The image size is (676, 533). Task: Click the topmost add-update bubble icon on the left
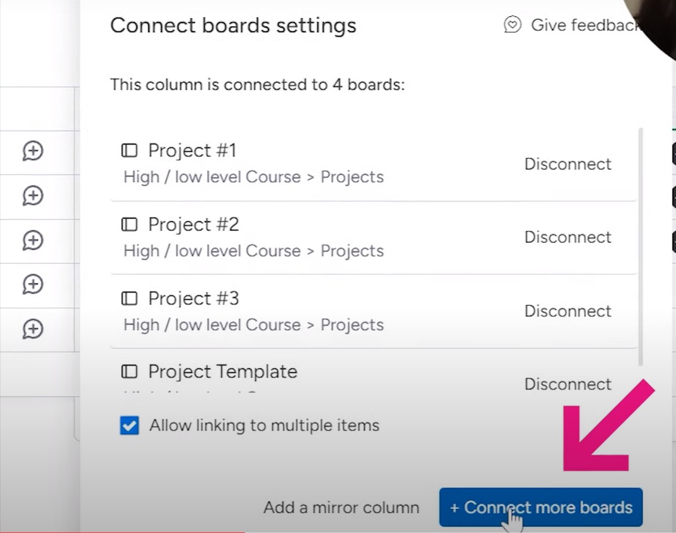pyautogui.click(x=33, y=151)
